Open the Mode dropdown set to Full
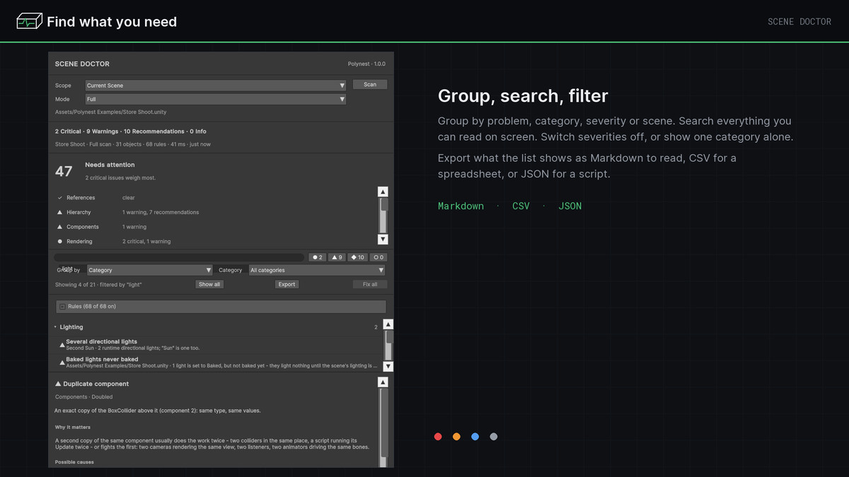 pyautogui.click(x=216, y=100)
